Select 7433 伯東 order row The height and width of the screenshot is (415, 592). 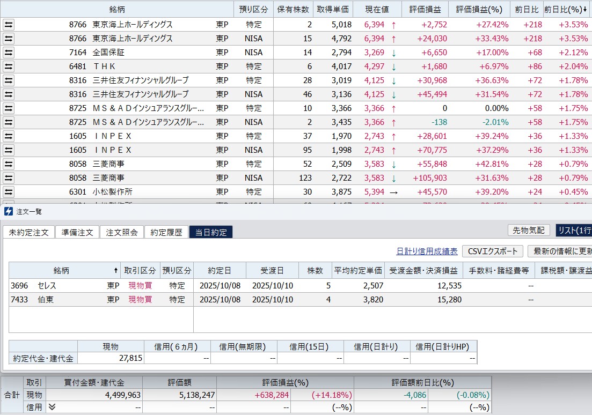[301, 300]
